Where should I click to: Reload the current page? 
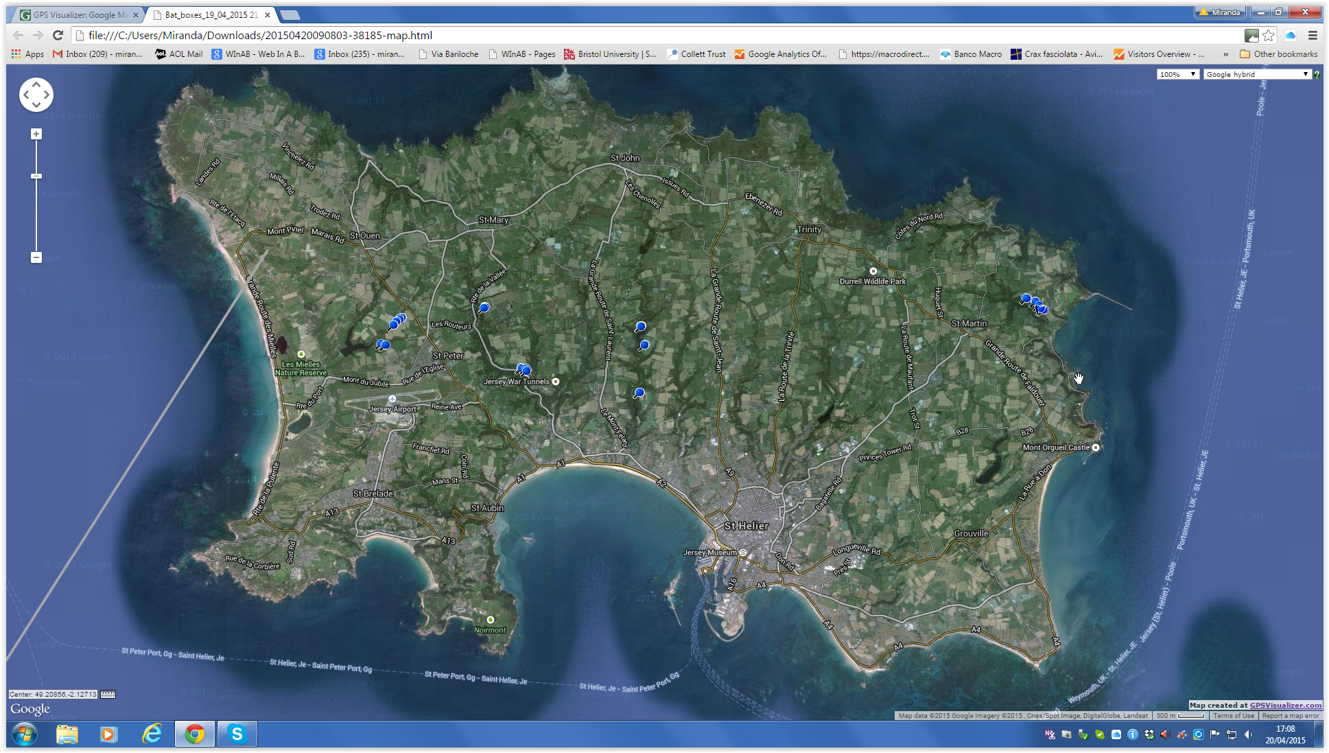[58, 35]
